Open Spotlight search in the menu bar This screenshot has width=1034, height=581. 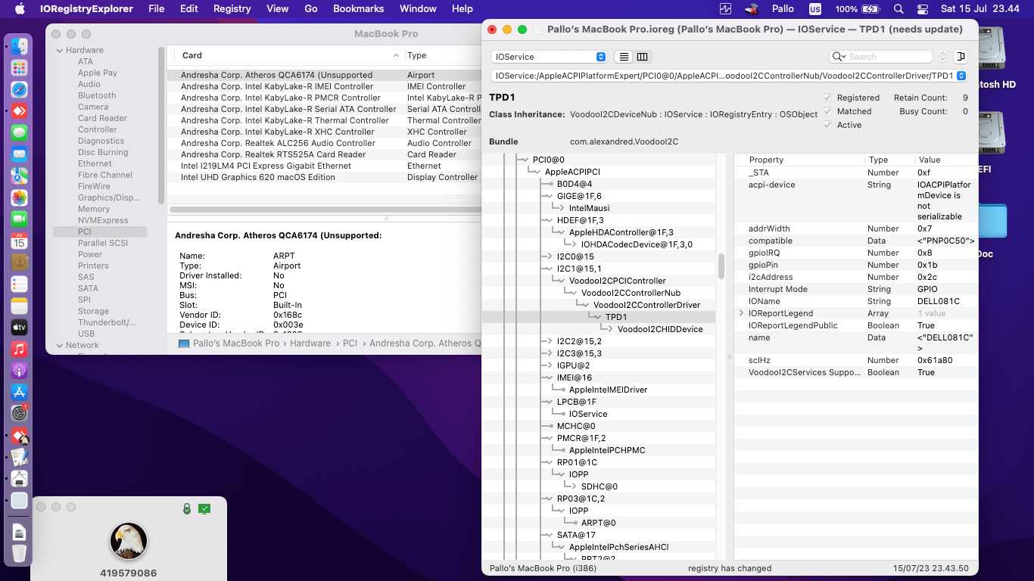click(x=899, y=9)
